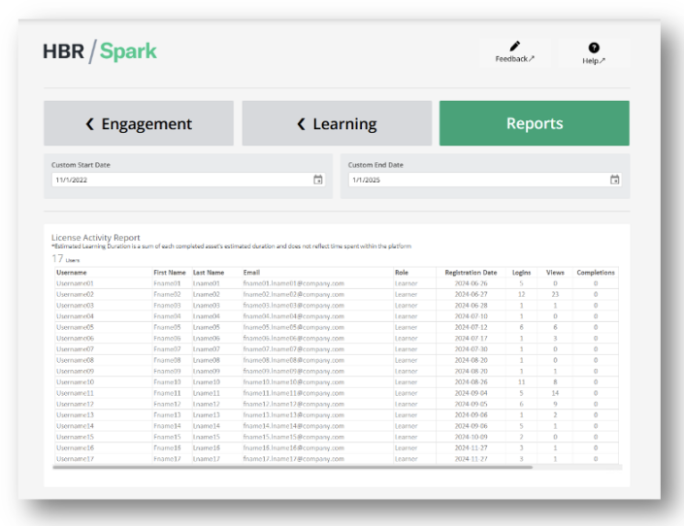Sort by the Registration Date column header
Viewport: 684px width, 526px height.
471,273
